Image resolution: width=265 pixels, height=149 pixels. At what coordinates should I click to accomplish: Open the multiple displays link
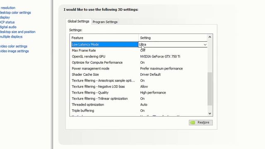click(x=11, y=37)
